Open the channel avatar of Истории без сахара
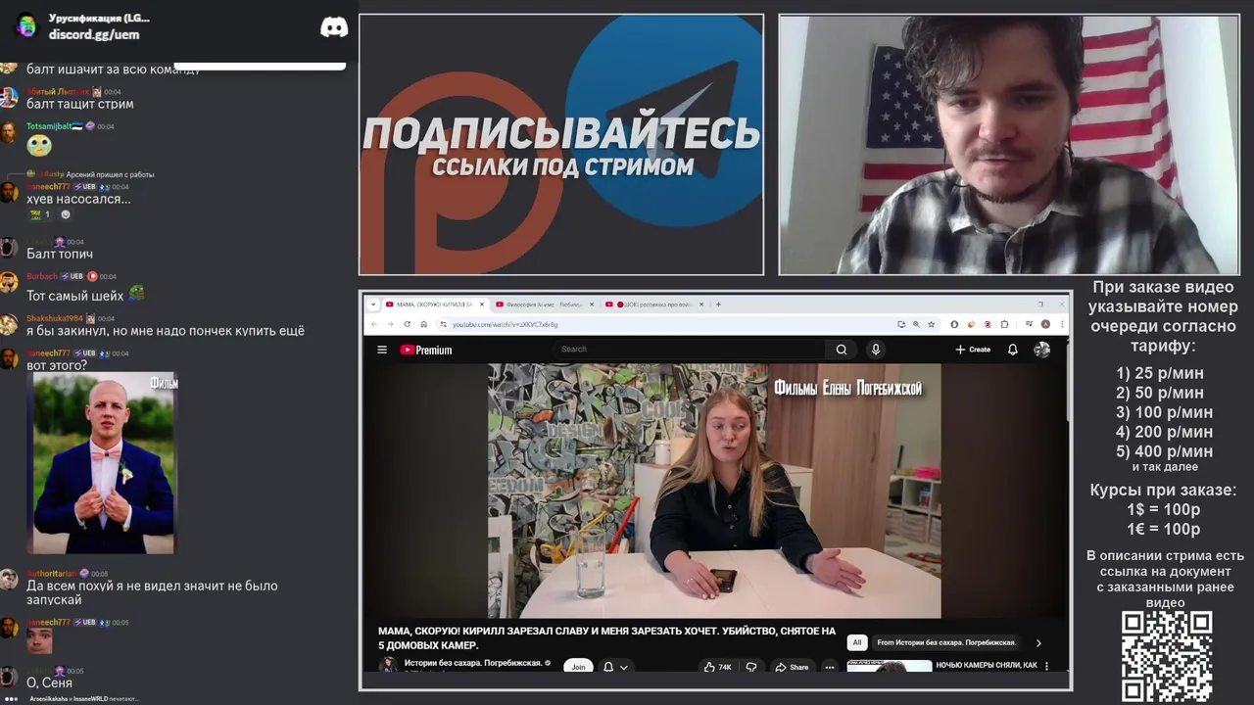Screen dimensions: 1254x705 388,666
